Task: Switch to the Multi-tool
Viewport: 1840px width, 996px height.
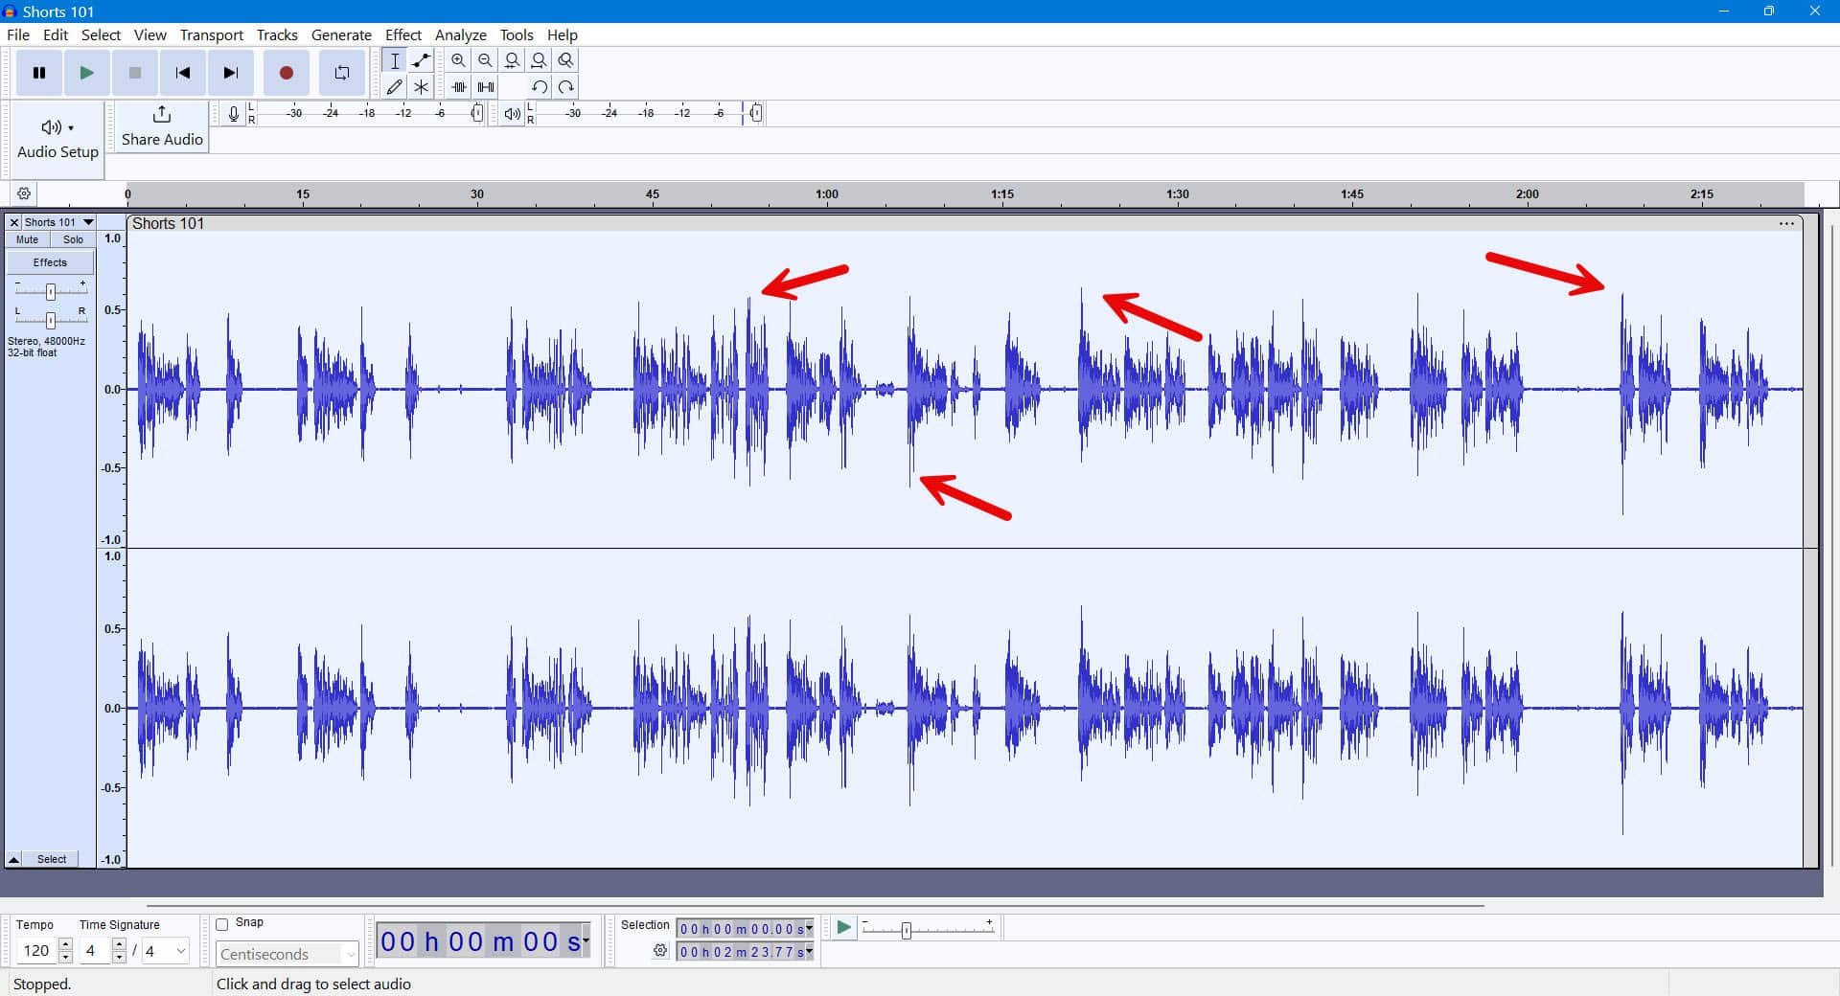Action: coord(421,86)
